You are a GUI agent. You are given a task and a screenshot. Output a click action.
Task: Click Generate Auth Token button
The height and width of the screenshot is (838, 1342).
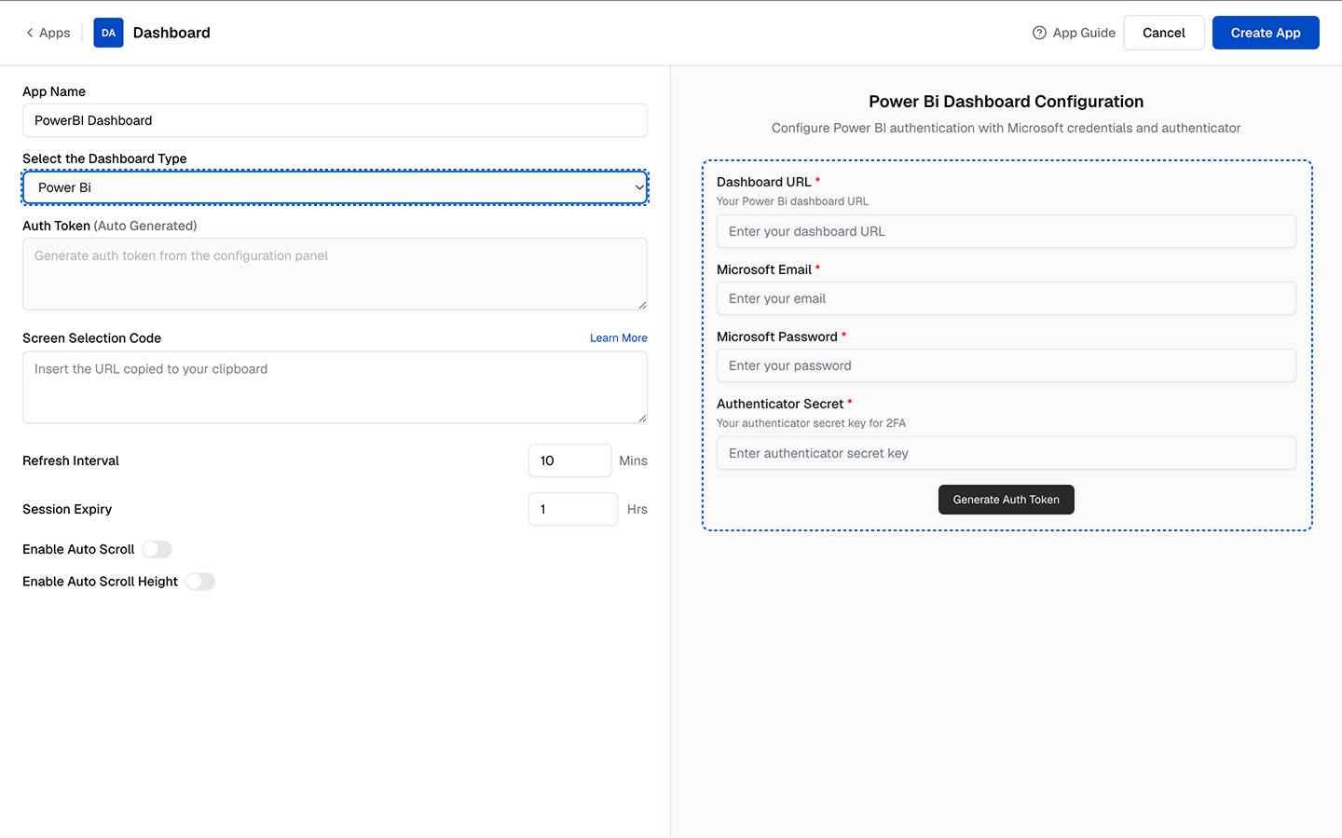point(1006,500)
